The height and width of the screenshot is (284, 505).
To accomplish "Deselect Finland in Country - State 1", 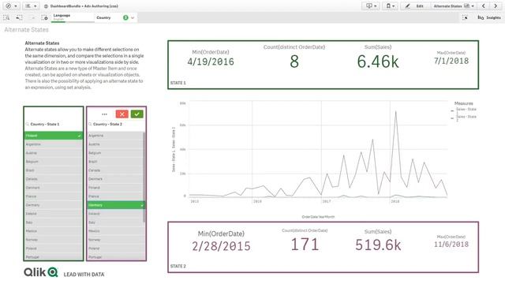I will [54, 136].
